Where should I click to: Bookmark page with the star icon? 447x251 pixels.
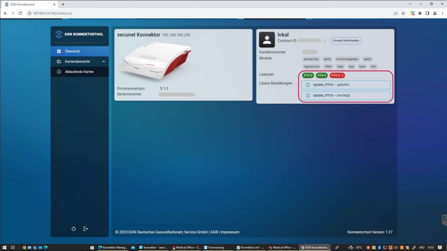pyautogui.click(x=403, y=14)
